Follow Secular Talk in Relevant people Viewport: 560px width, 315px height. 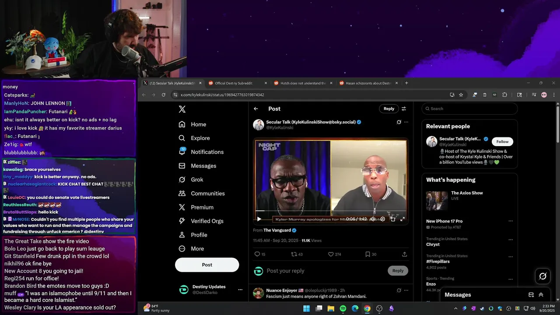click(x=502, y=142)
